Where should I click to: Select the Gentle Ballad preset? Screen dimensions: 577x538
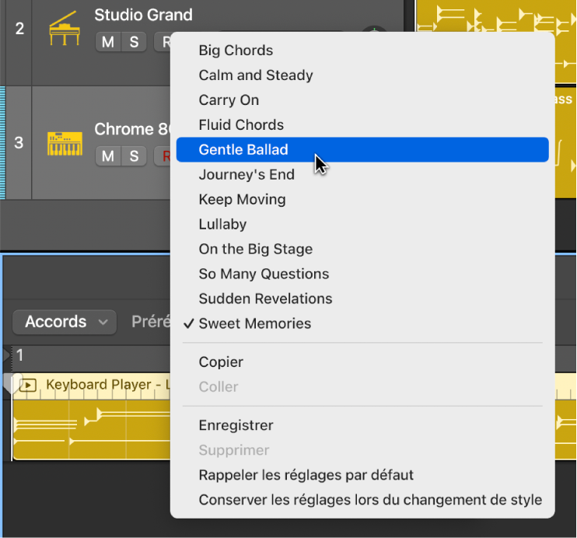(243, 150)
